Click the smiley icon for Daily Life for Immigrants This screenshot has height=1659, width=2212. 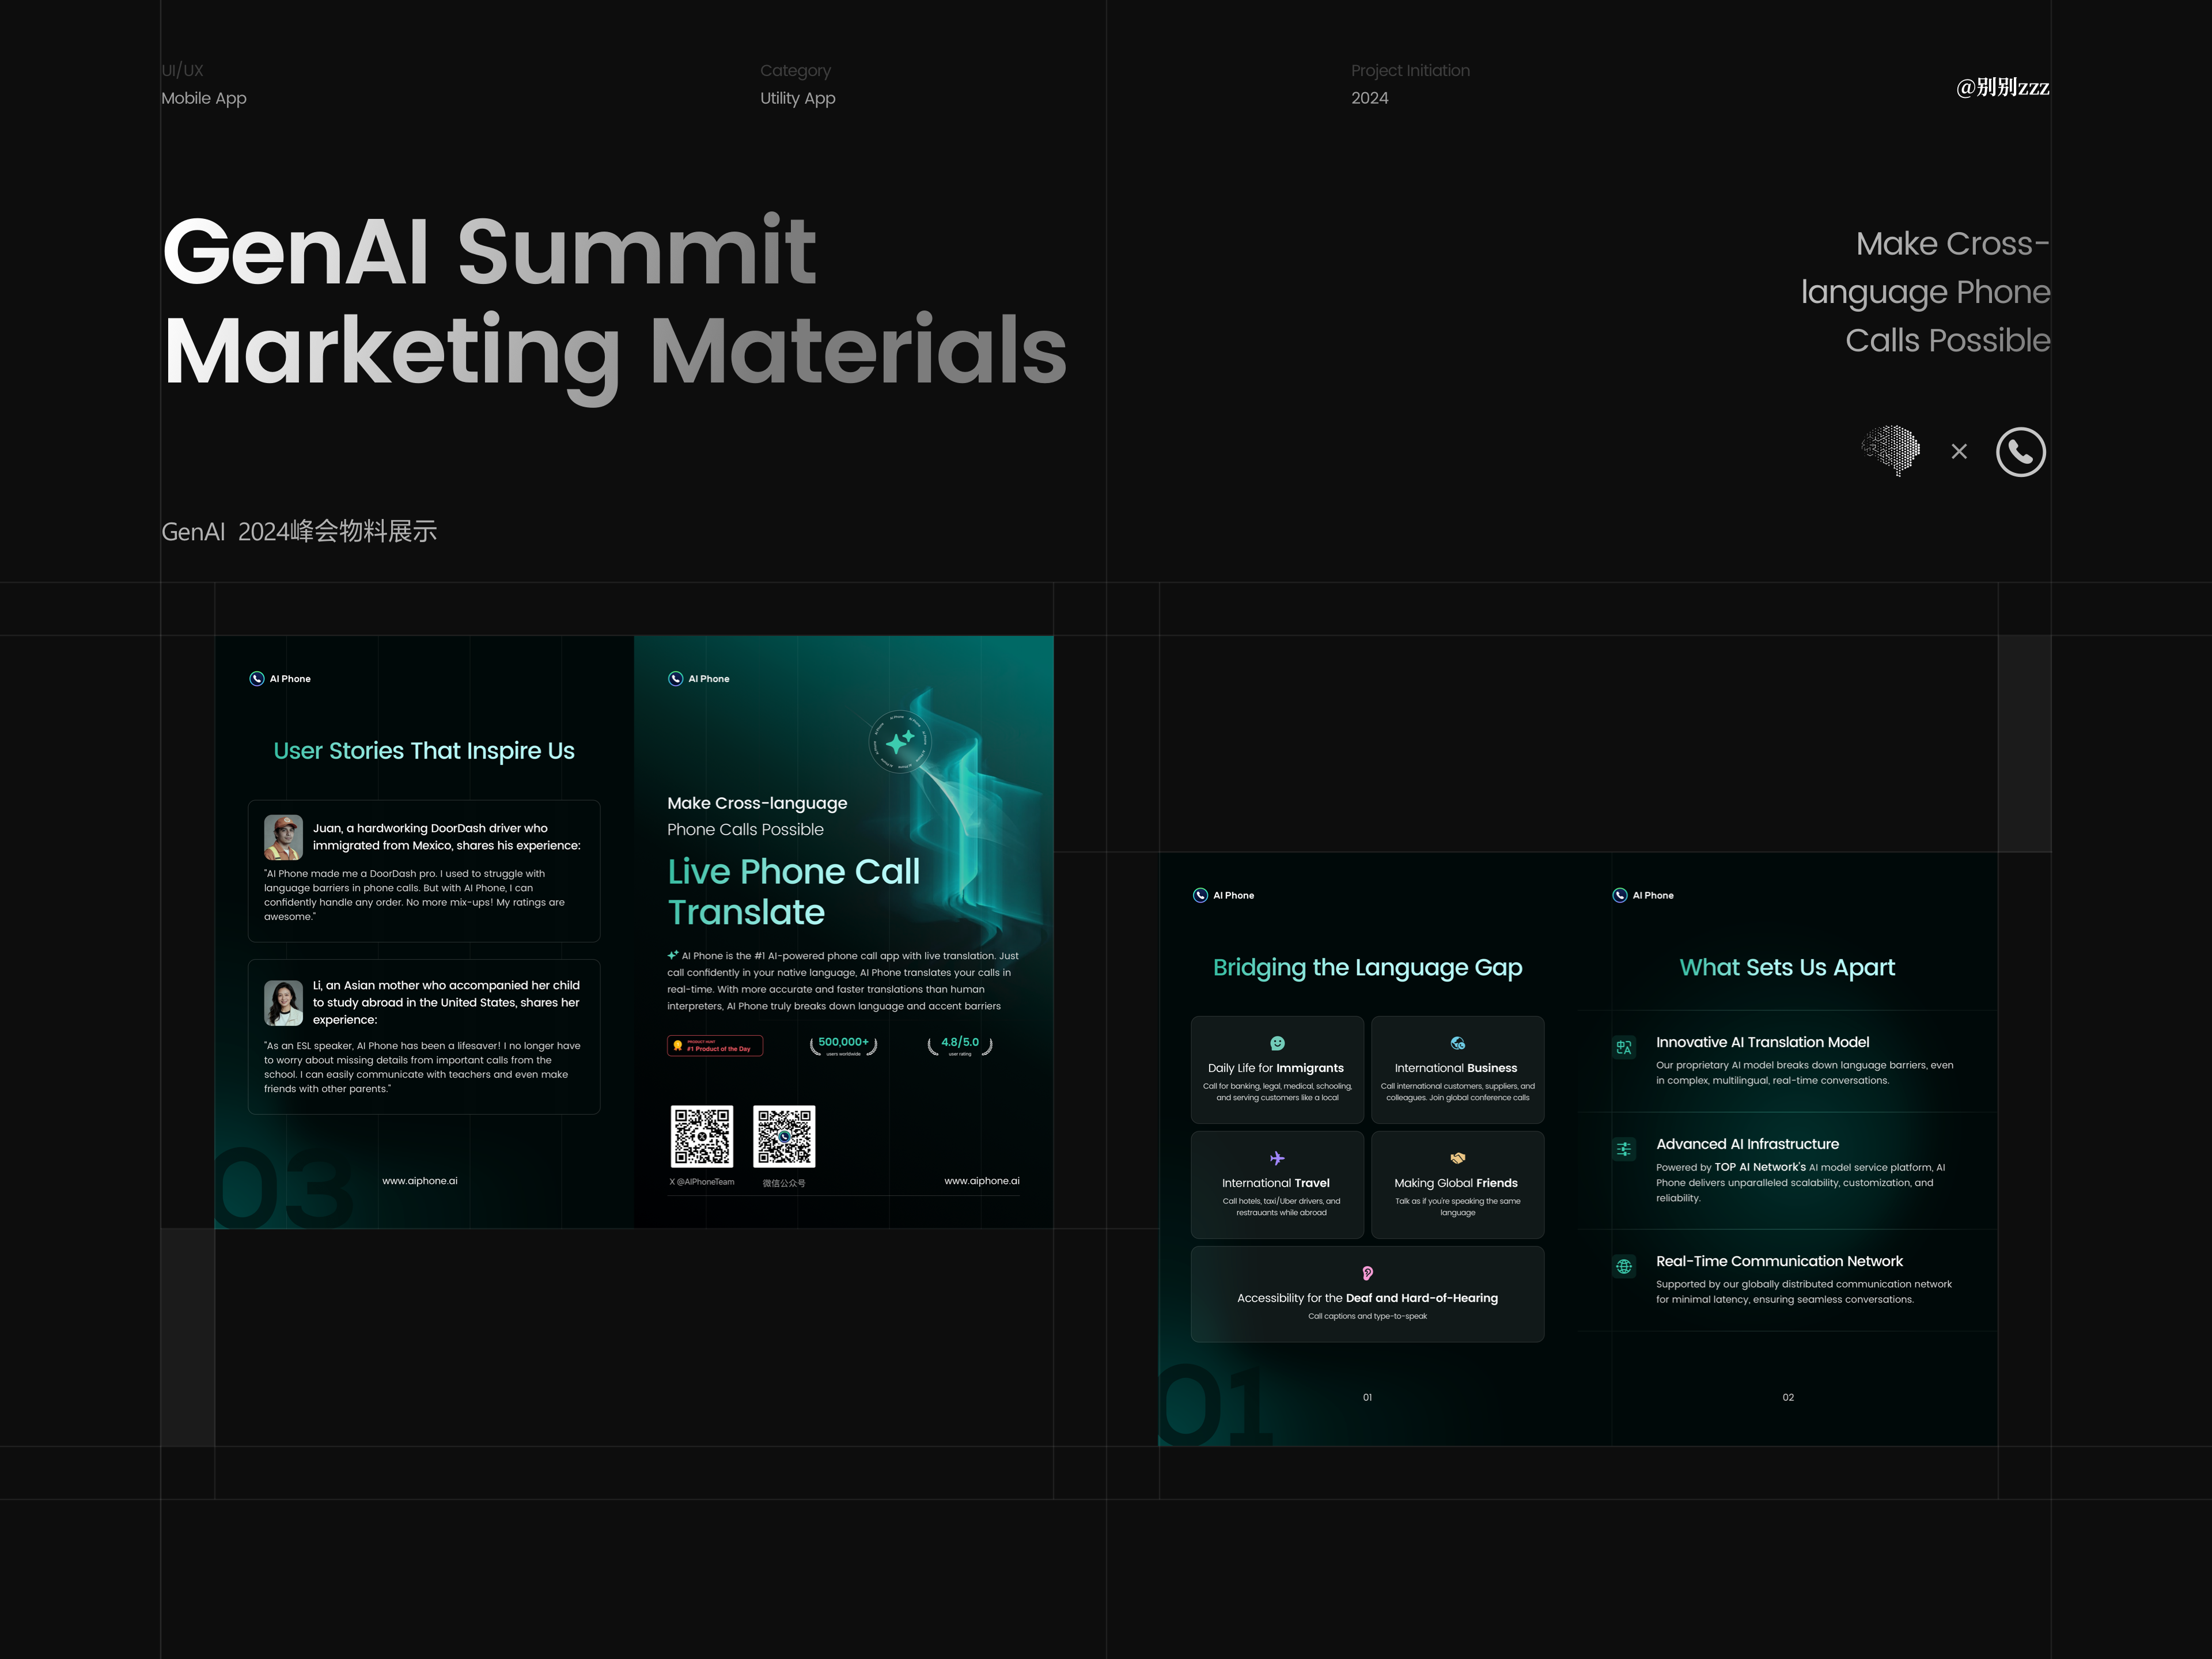1277,1044
